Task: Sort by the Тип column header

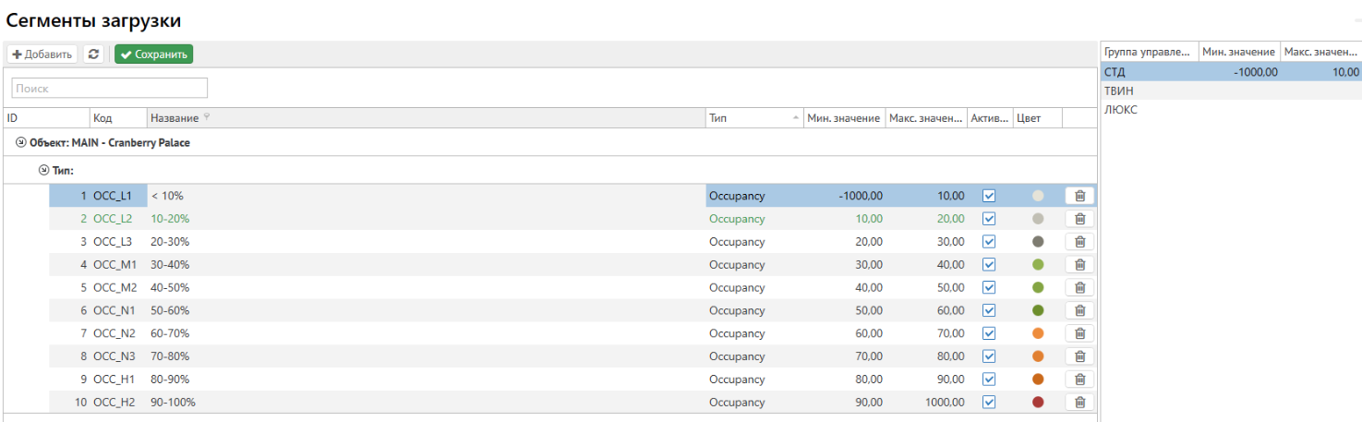Action: [748, 118]
